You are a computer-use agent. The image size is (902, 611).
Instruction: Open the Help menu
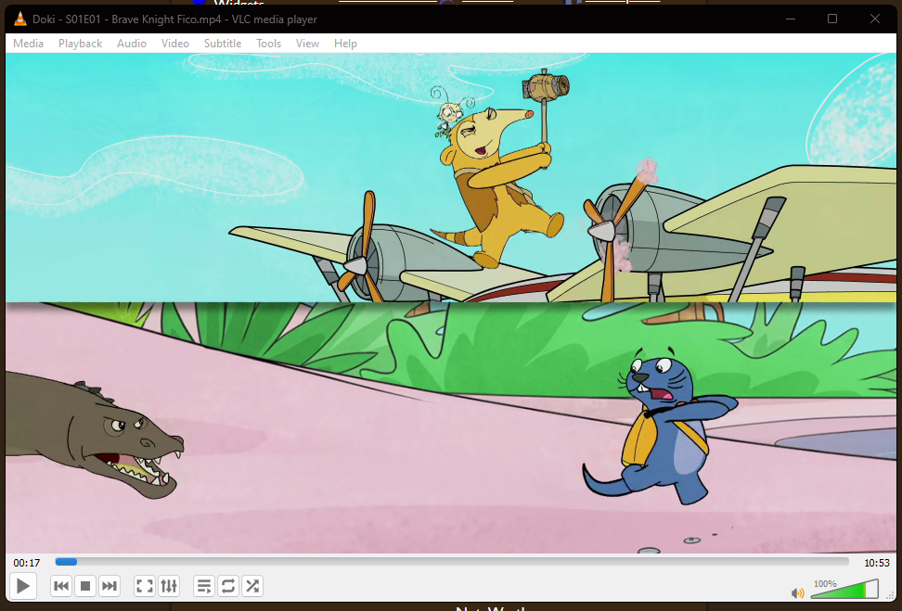pyautogui.click(x=345, y=44)
